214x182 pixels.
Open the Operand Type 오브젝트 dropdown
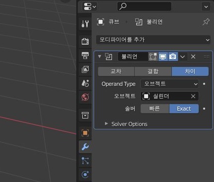169,84
